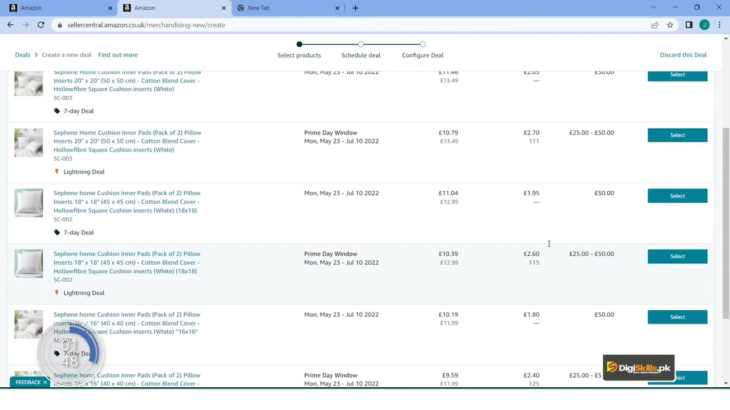Open SC-002 7-day Deal product title link
The height and width of the screenshot is (410, 730).
(127, 202)
